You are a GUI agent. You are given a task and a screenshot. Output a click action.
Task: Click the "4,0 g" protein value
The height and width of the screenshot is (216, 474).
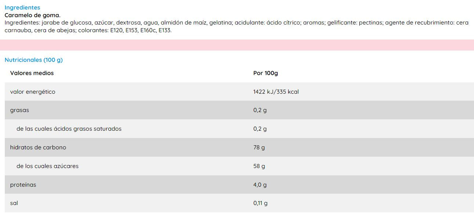click(x=260, y=185)
